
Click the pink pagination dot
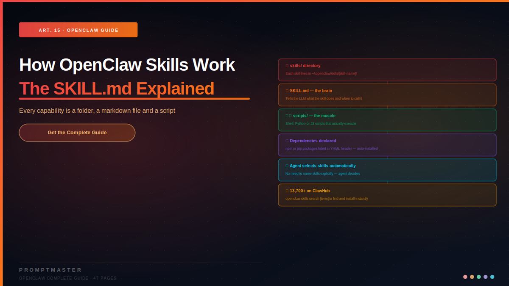[465, 277]
